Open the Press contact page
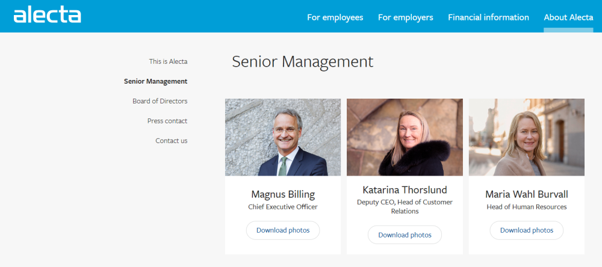Screen dimensions: 602x267 click(x=167, y=121)
